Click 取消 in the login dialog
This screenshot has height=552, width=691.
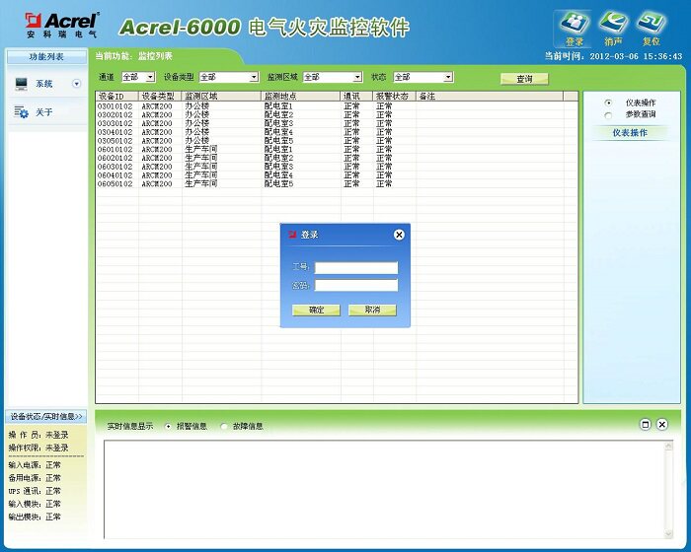372,310
